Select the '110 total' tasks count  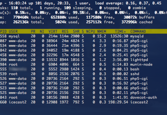(x=22, y=8)
